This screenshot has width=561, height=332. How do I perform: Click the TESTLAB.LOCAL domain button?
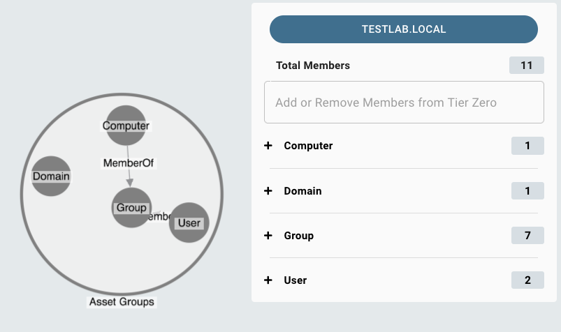pyautogui.click(x=404, y=29)
